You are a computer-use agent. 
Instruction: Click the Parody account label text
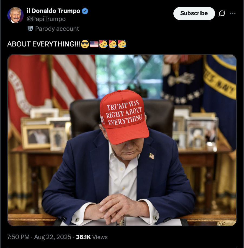57,29
